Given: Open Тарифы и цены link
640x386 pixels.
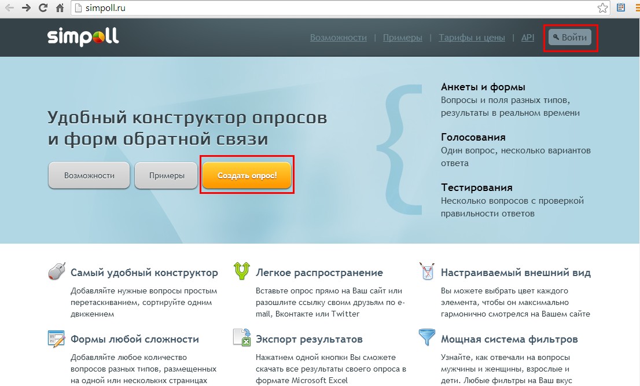Looking at the screenshot, I should coord(472,38).
